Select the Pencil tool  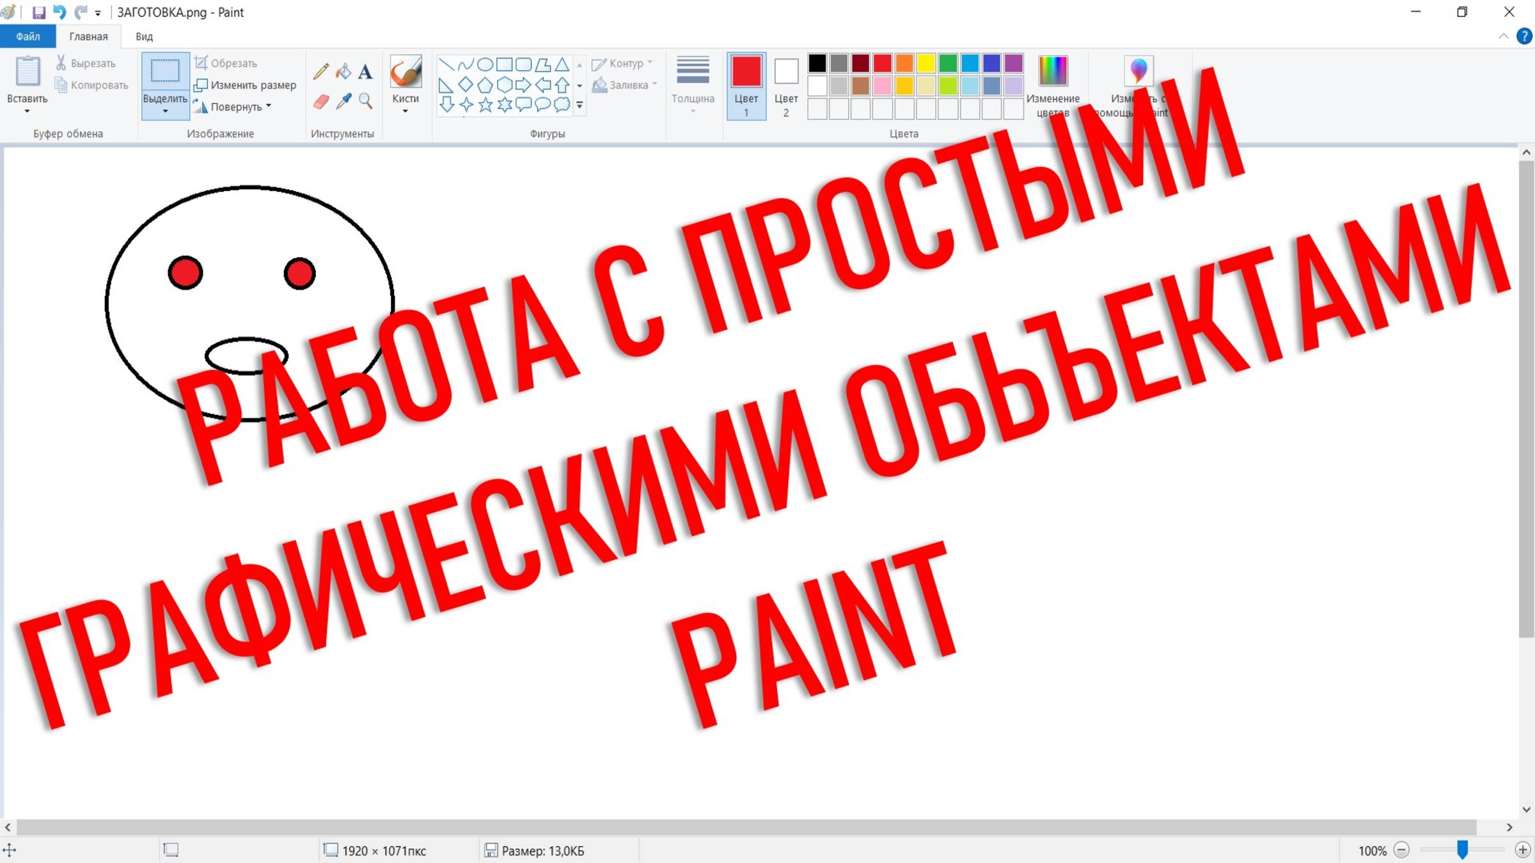321,72
